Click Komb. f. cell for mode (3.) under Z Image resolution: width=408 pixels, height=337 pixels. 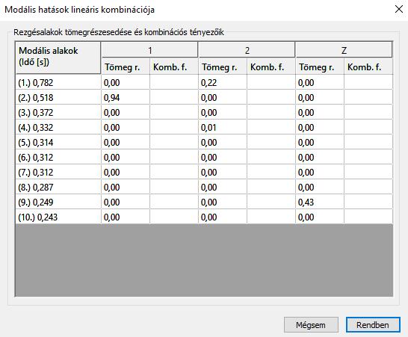(x=368, y=112)
